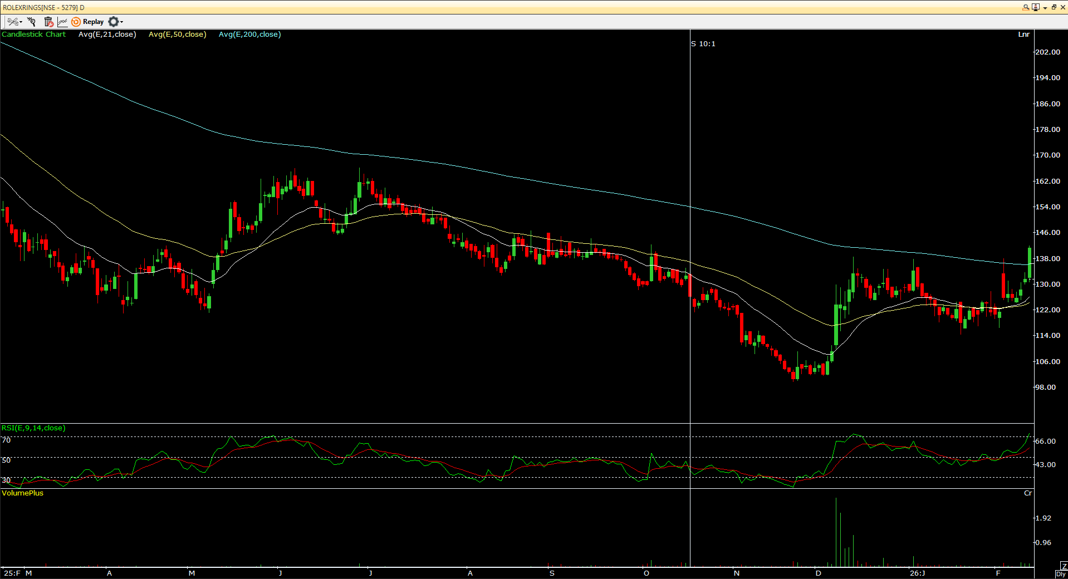This screenshot has width=1068, height=579.
Task: Expand the dropdown arrow beside gear icon
Action: [122, 22]
